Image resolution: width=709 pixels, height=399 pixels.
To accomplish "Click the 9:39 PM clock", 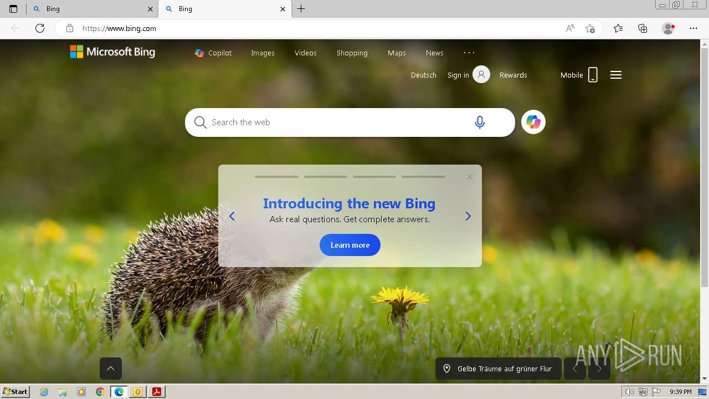I will [x=681, y=392].
